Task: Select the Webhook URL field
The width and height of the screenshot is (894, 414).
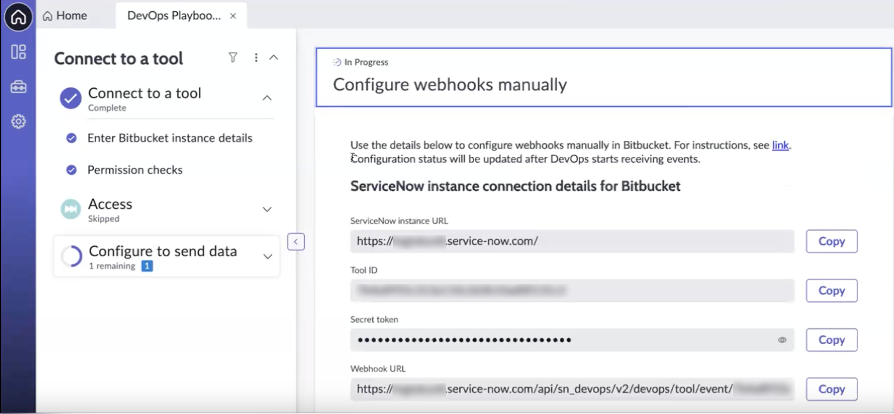Action: click(x=572, y=389)
